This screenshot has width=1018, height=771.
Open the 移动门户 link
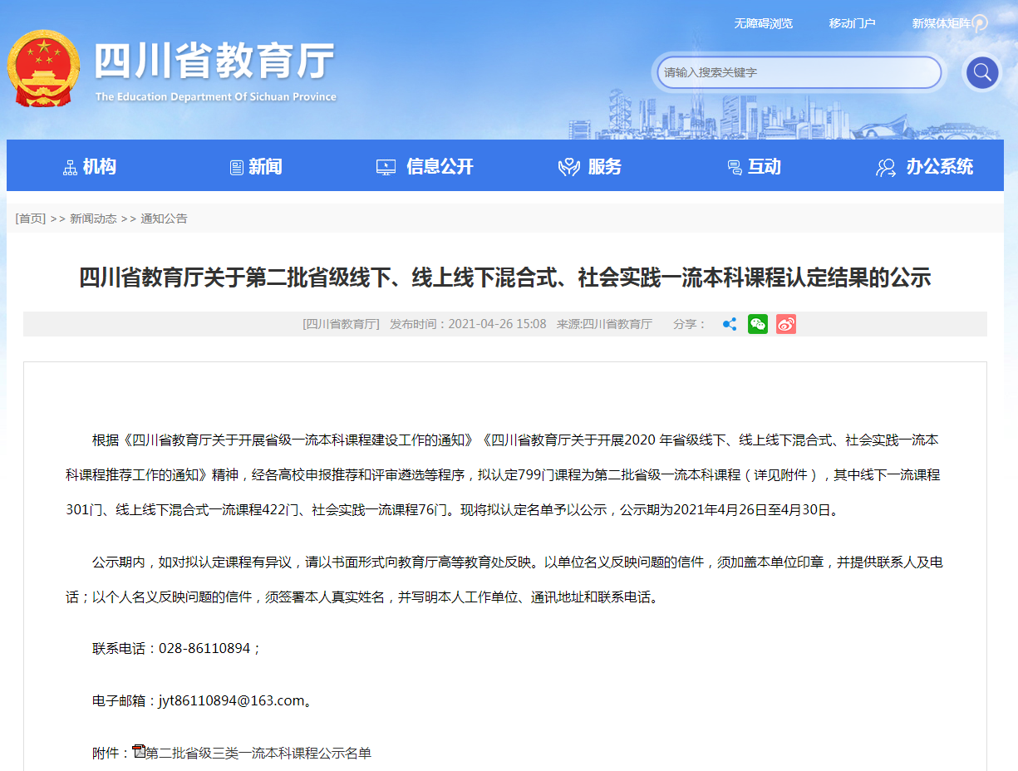[x=852, y=23]
